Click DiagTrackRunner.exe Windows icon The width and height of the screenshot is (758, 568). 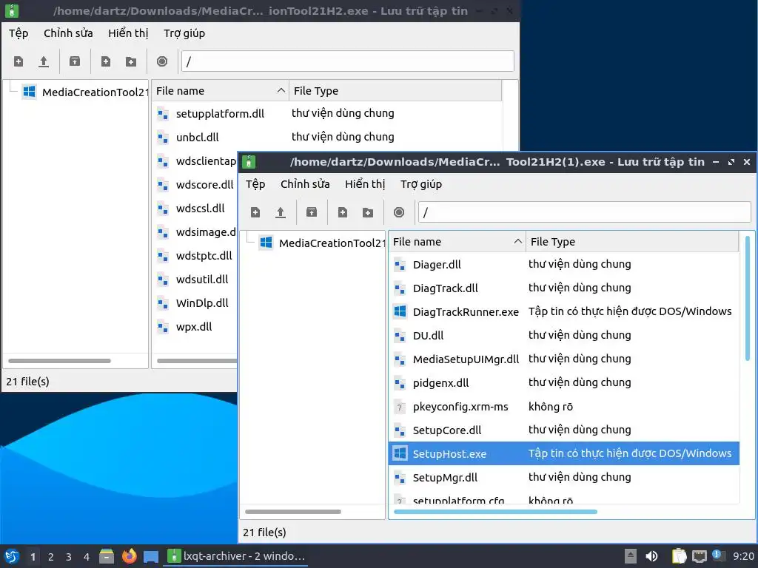tap(400, 311)
